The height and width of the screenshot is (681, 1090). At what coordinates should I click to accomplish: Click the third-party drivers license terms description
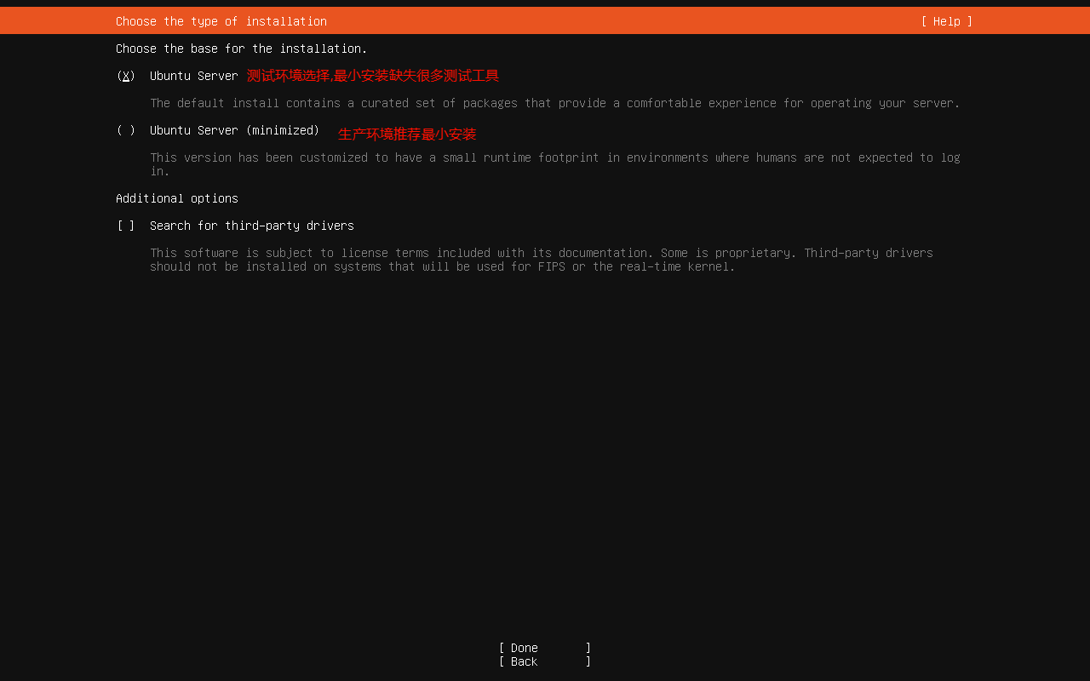click(x=542, y=260)
